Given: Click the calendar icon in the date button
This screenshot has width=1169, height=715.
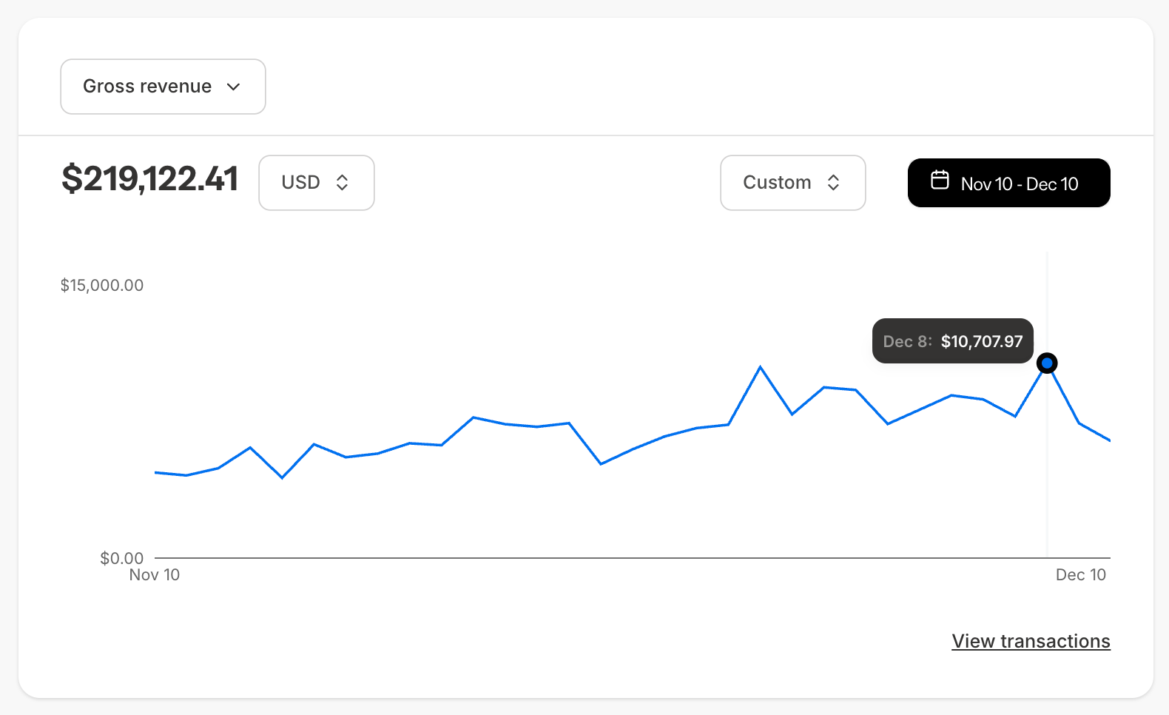Looking at the screenshot, I should 940,180.
